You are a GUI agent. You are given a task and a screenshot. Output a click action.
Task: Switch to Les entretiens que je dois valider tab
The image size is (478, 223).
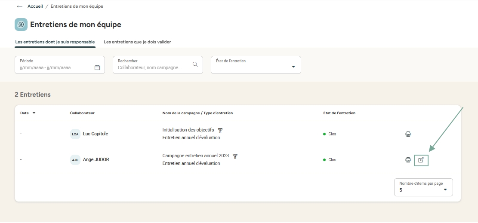[137, 42]
